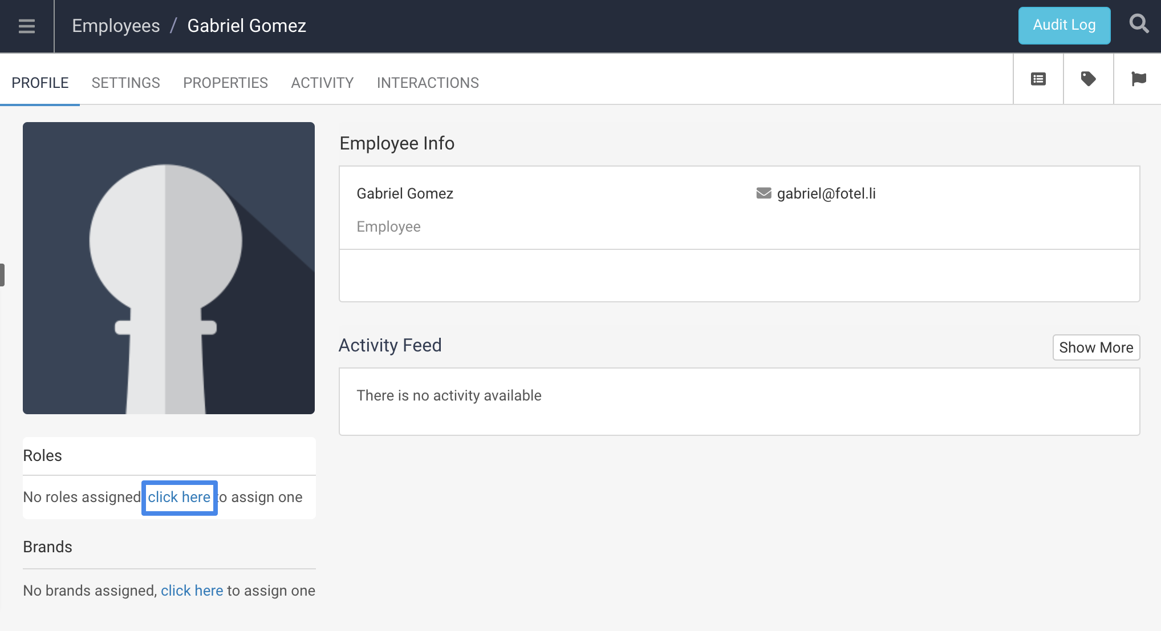Open the PROPERTIES tab
The image size is (1161, 631).
pos(225,83)
